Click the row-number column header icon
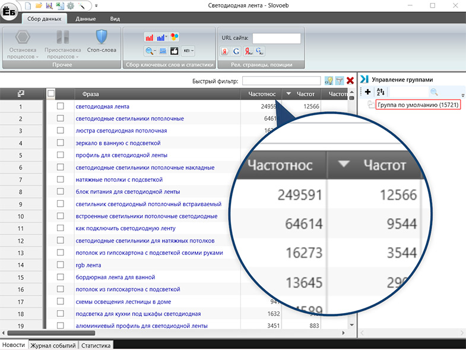The width and height of the screenshot is (466, 350). (21, 94)
